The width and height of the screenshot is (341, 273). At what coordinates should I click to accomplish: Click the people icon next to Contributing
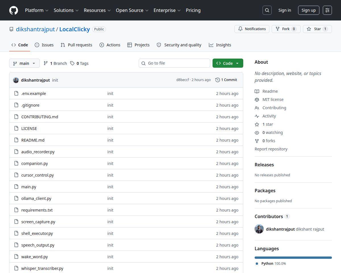tap(257, 108)
